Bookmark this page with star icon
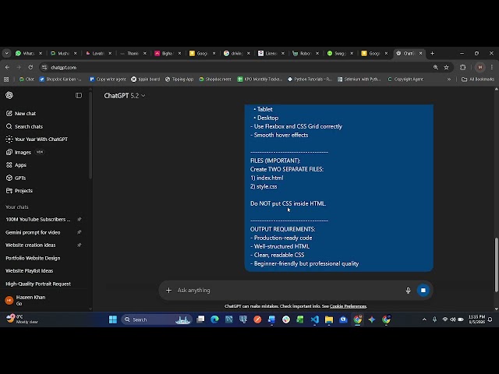Screen dimensions: 499x374 (x=446, y=68)
